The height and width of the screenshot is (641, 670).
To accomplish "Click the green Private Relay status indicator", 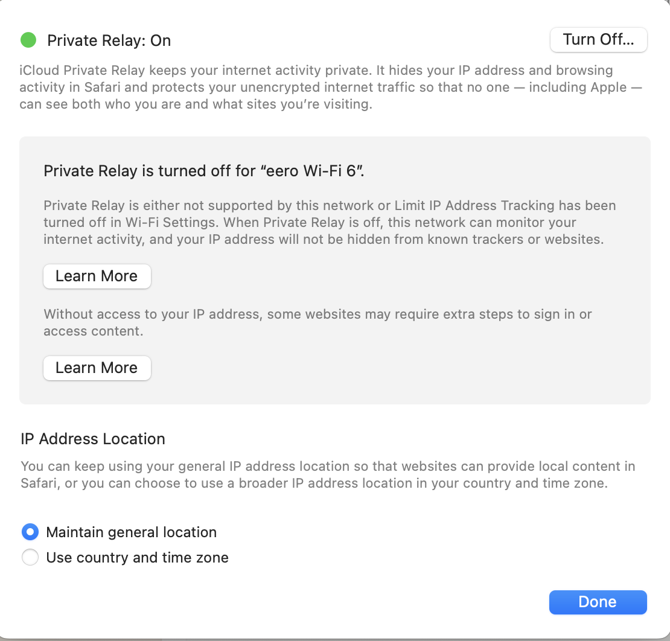I will click(x=28, y=40).
